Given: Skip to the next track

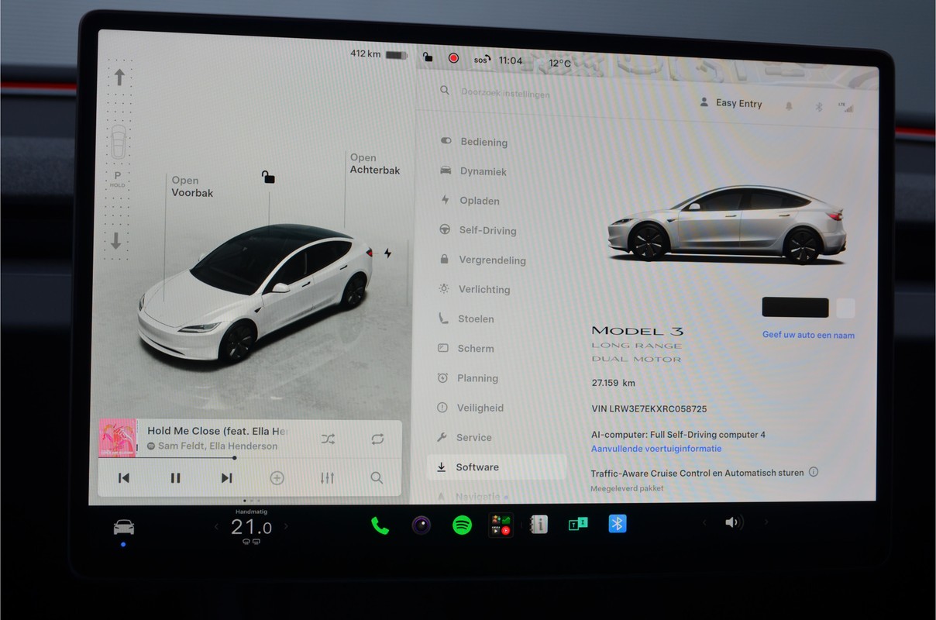Looking at the screenshot, I should coord(226,478).
